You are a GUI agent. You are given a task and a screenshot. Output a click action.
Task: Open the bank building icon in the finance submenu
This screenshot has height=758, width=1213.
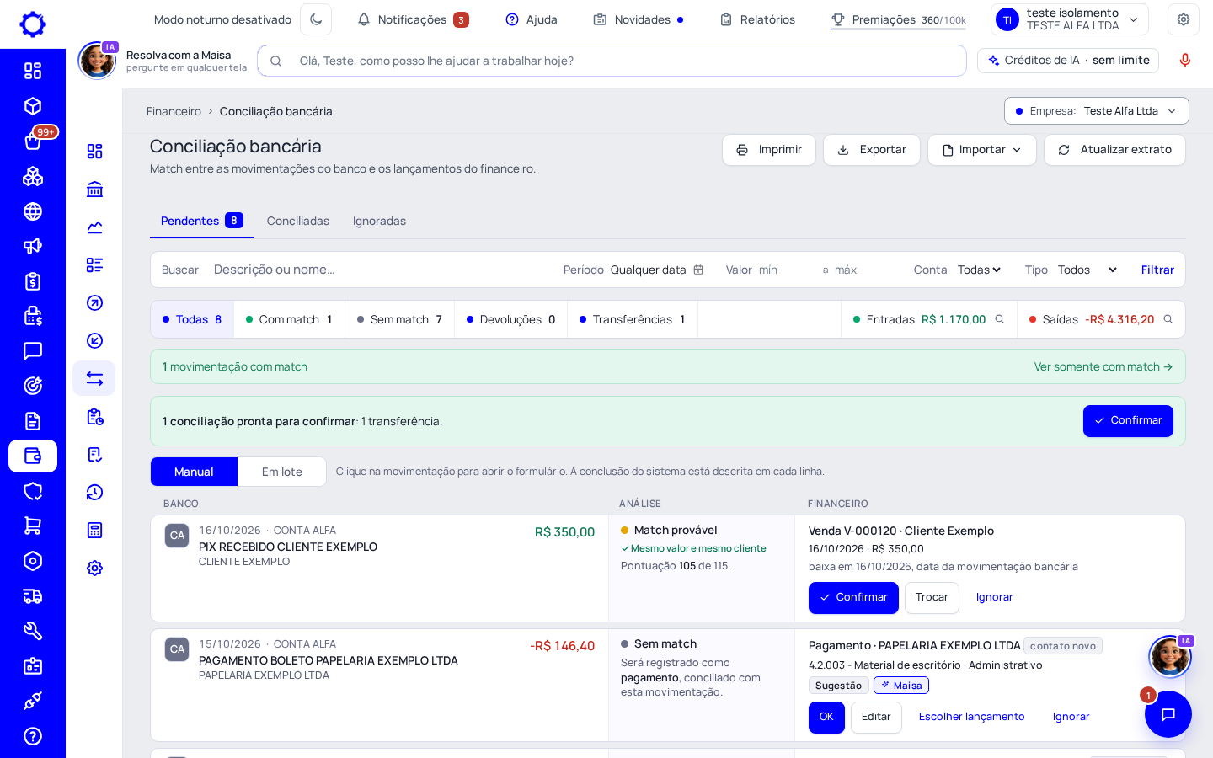coord(94,189)
